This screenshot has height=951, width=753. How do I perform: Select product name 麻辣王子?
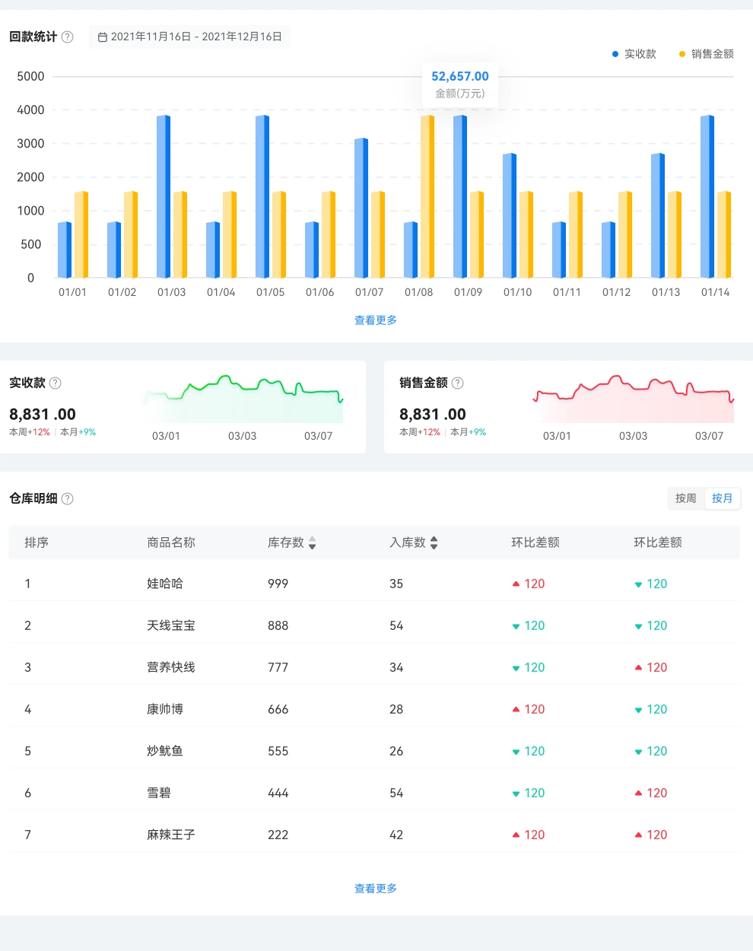[171, 835]
